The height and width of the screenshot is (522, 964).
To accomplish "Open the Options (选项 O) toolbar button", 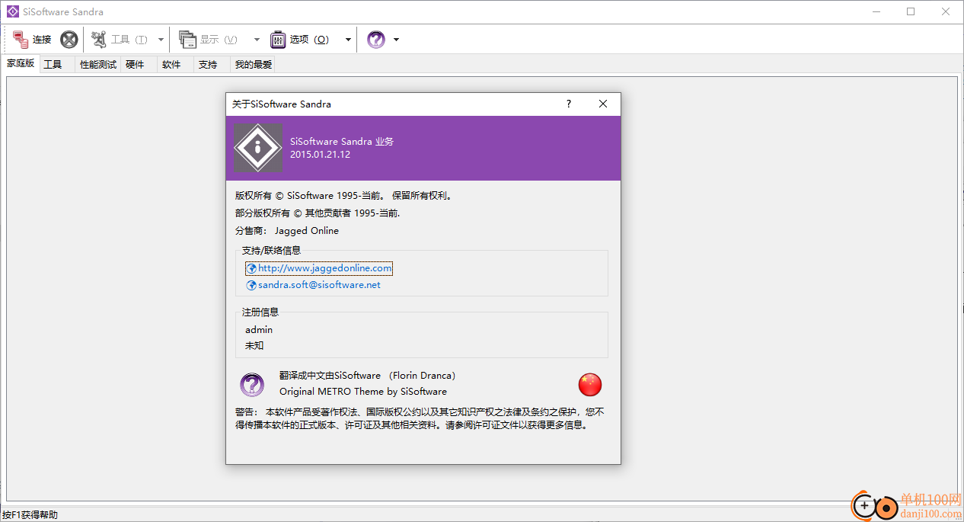I will (300, 40).
